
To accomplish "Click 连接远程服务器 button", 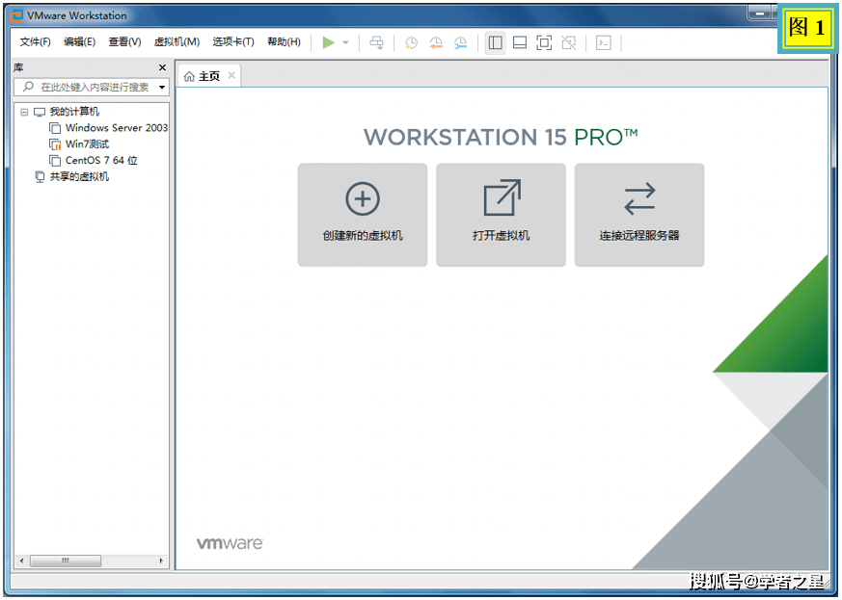I will 639,215.
